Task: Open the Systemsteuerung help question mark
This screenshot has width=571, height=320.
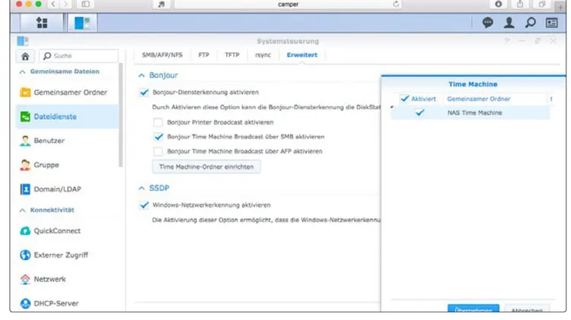Action: click(x=507, y=41)
